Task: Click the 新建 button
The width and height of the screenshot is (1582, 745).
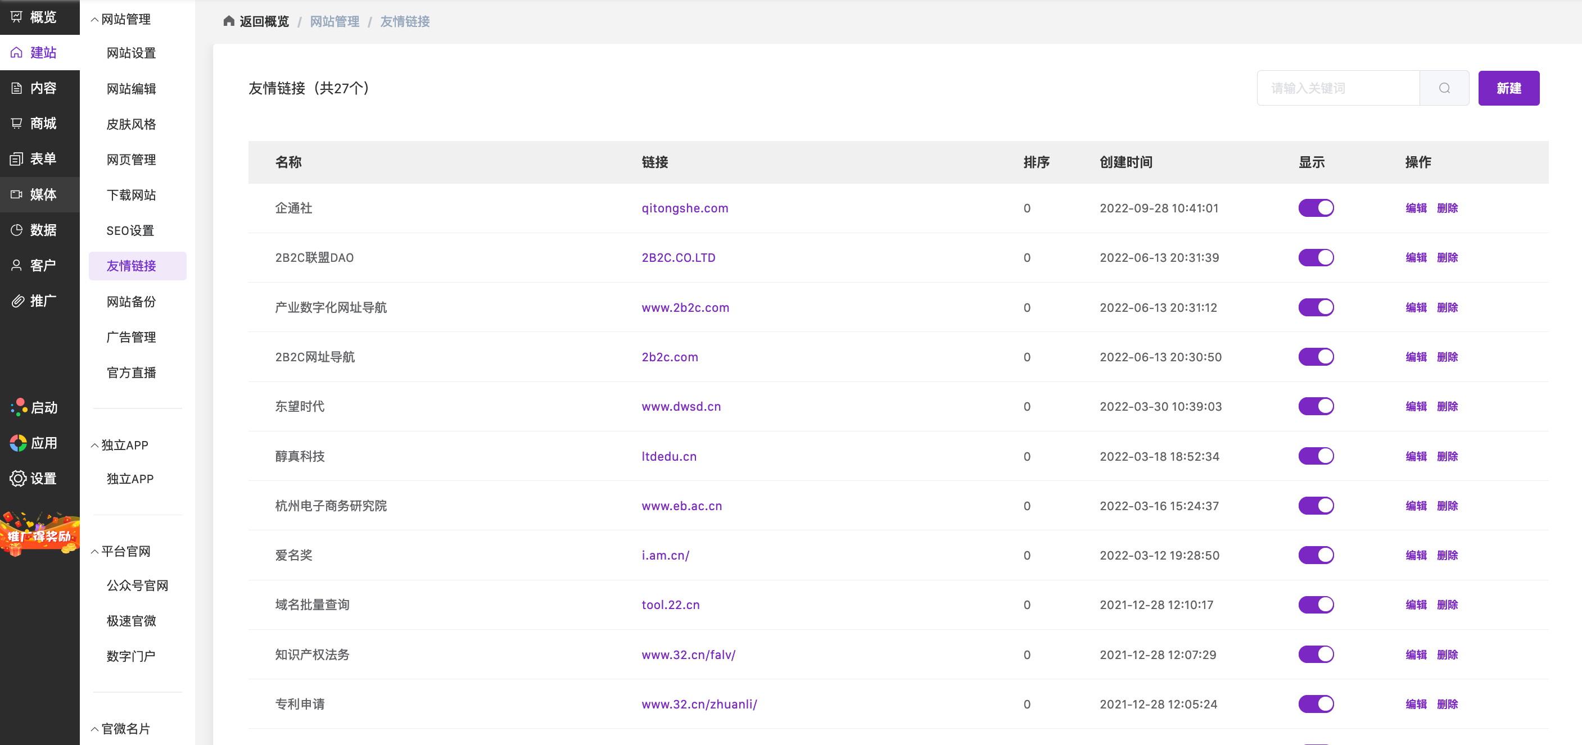Action: pyautogui.click(x=1508, y=88)
